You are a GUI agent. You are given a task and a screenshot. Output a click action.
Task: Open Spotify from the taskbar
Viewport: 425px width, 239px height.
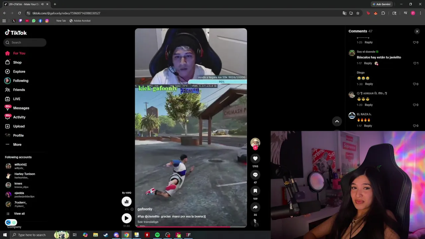[x=157, y=235]
